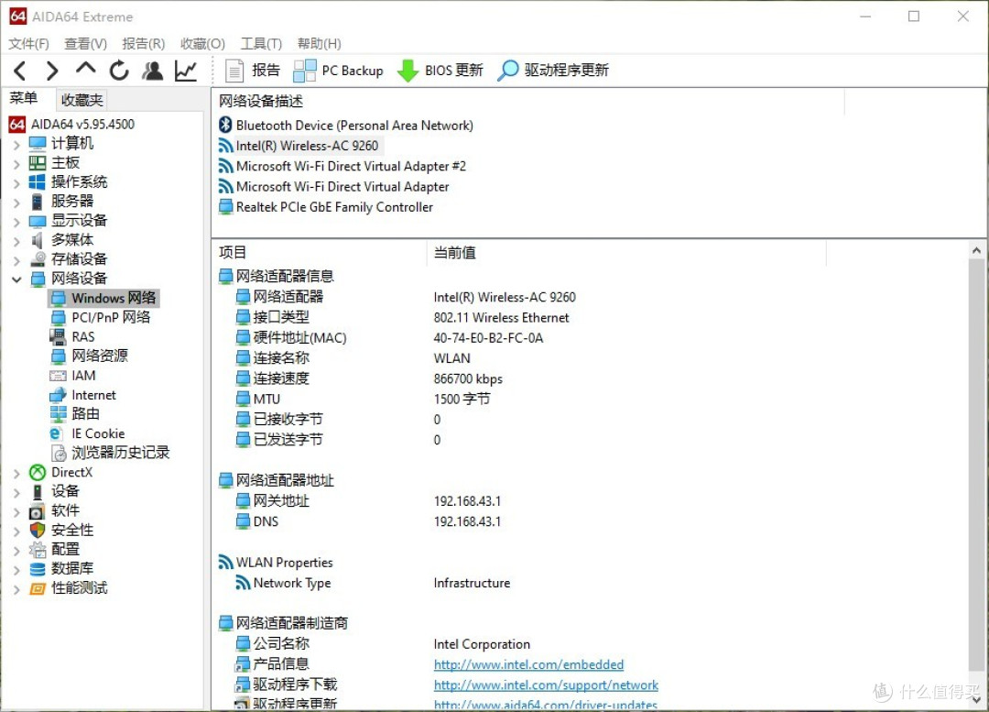Viewport: 989px width, 712px height.
Task: Open the 文件(F) menu
Action: [x=28, y=44]
